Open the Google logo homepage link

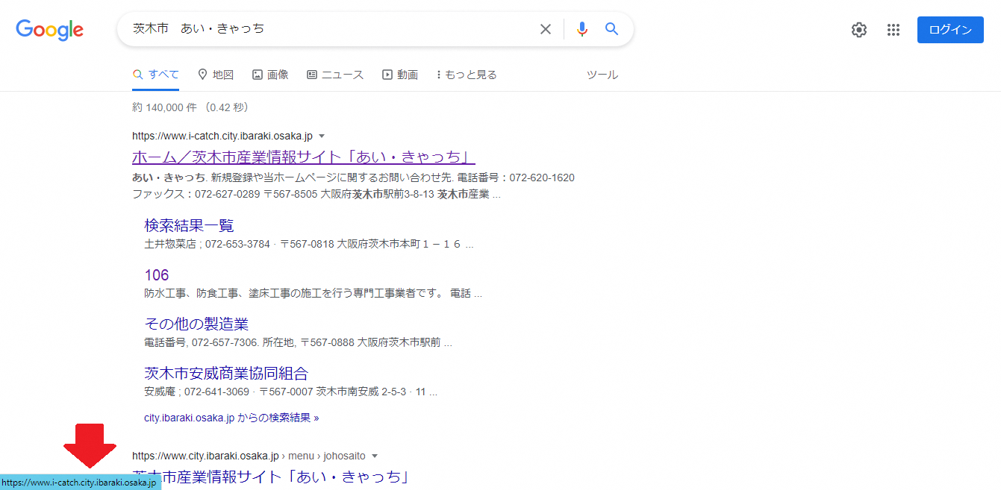pyautogui.click(x=49, y=30)
